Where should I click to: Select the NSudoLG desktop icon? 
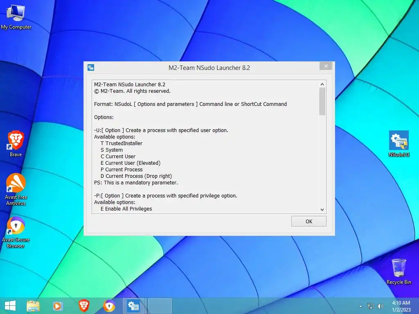399,144
